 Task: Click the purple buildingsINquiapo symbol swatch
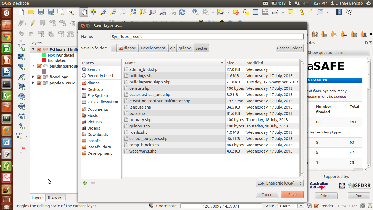click(x=44, y=71)
